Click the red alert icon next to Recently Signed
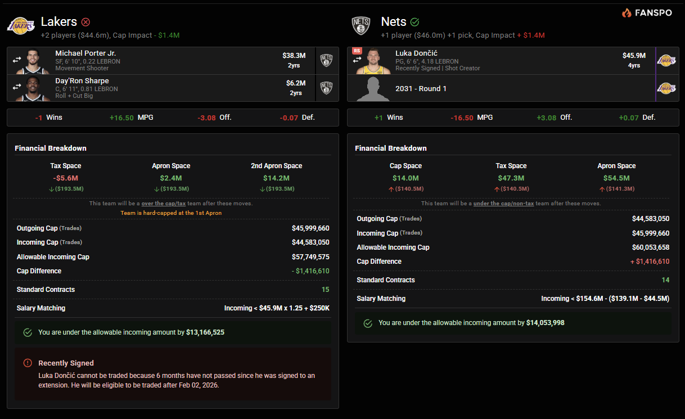Viewport: 685px width, 419px height. coord(28,363)
